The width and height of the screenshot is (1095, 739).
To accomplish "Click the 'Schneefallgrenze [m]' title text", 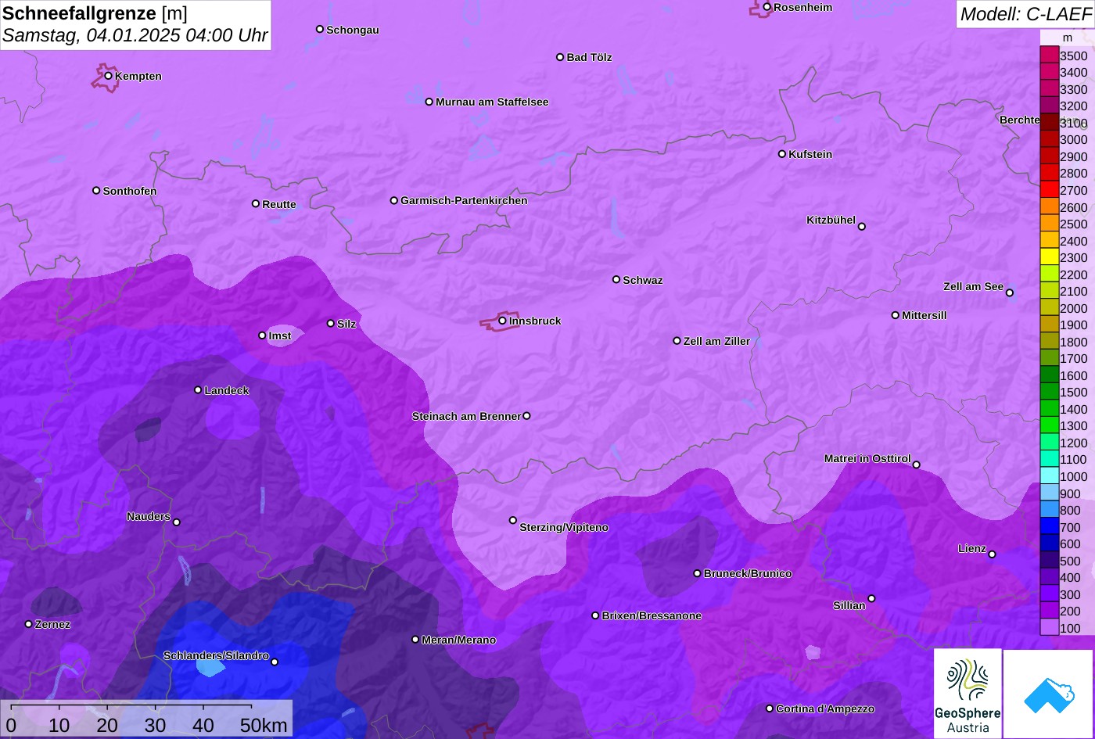I will 95,13.
